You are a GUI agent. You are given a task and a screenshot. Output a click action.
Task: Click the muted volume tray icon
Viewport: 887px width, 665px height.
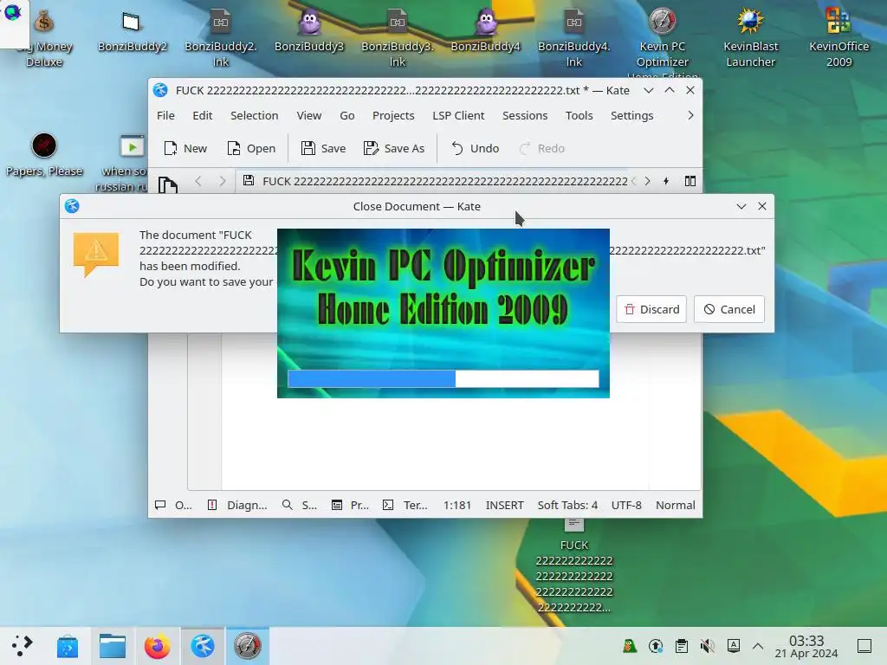pos(707,646)
